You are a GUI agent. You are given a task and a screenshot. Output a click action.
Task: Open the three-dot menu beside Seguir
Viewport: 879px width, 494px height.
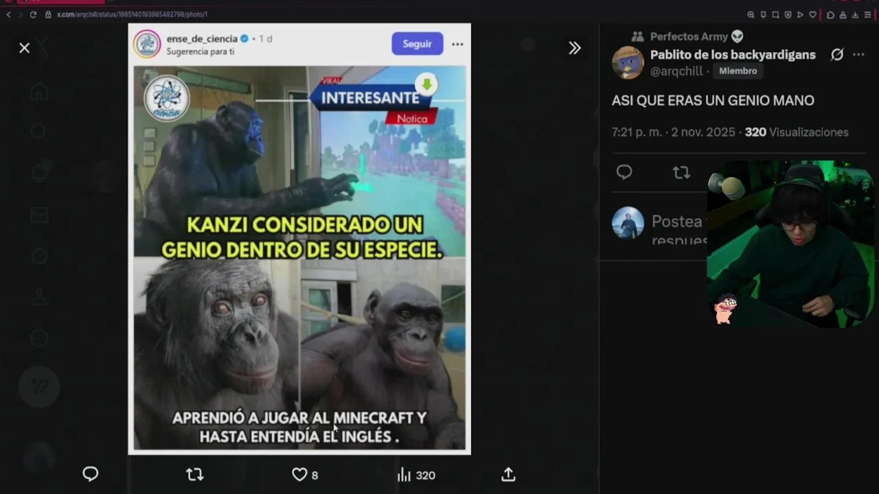[457, 44]
